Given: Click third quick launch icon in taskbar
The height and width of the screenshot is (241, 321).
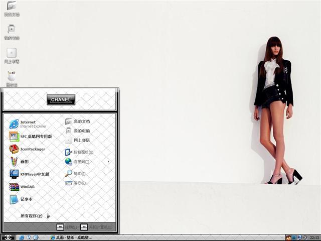Looking at the screenshot, I should 36,237.
